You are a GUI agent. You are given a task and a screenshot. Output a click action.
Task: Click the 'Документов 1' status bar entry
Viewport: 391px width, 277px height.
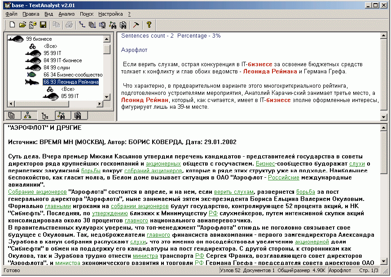click(259, 270)
